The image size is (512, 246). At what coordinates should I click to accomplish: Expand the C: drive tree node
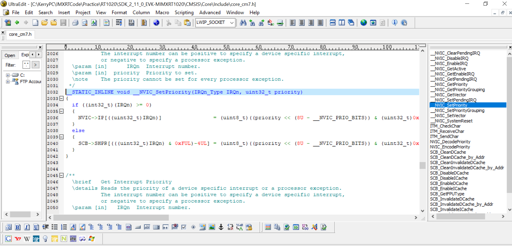pyautogui.click(x=8, y=75)
